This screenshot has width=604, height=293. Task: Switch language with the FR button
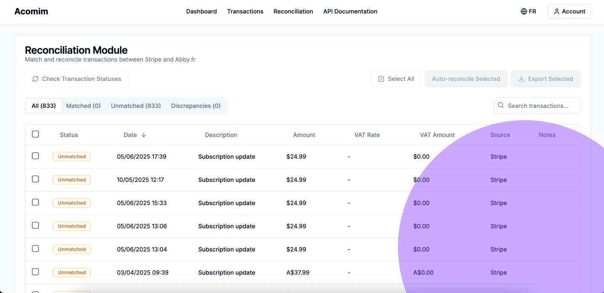tap(529, 11)
